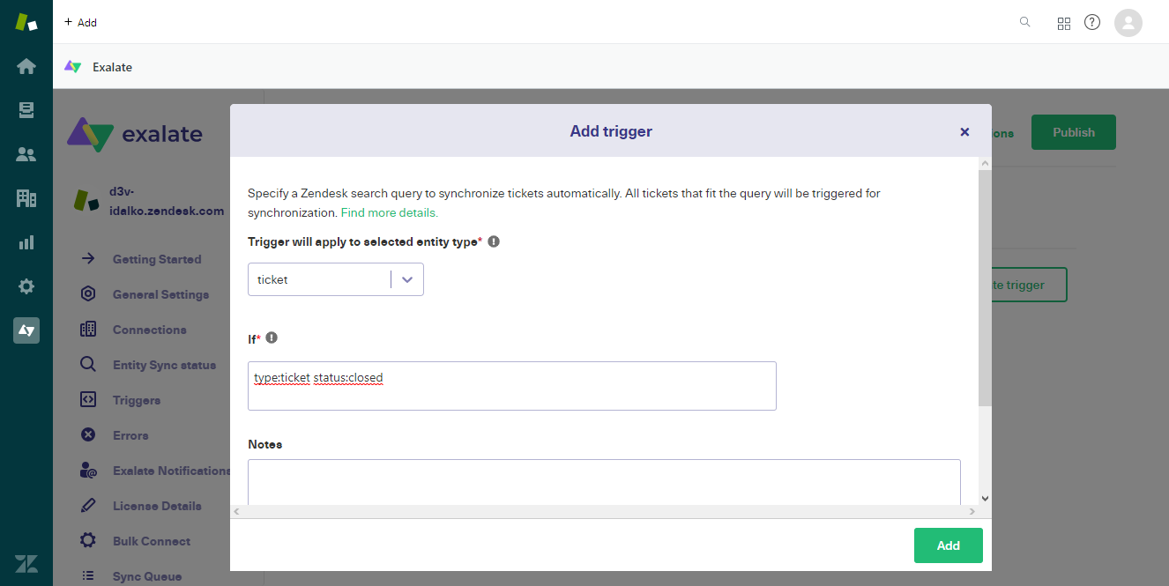Viewport: 1169px width, 586px height.
Task: Open Getting Started menu item
Action: [x=157, y=259]
